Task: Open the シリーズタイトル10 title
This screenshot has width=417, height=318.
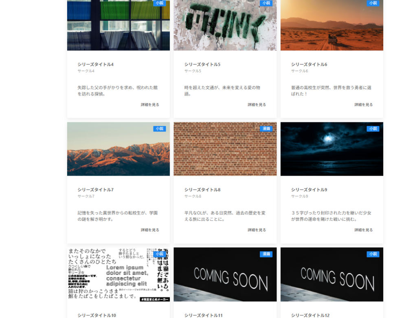Action: click(x=97, y=315)
